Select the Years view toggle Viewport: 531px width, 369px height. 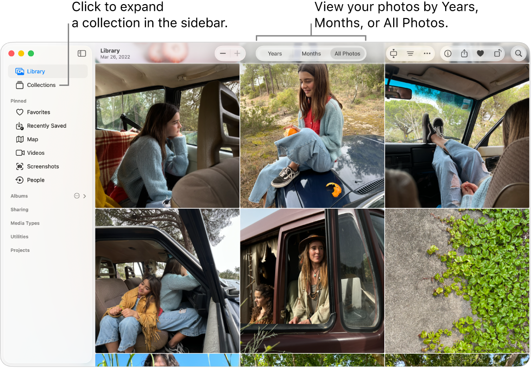coord(275,53)
